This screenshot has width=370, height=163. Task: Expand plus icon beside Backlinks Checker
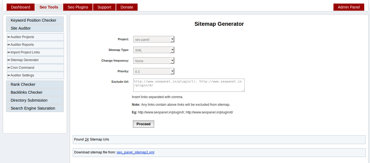coord(9,92)
